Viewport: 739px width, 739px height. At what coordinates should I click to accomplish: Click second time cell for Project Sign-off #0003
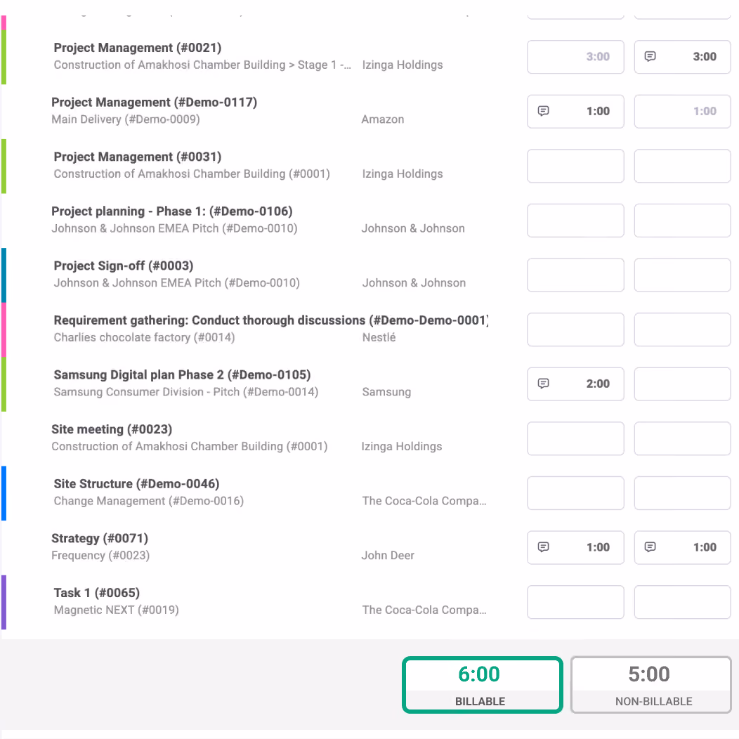click(x=682, y=275)
